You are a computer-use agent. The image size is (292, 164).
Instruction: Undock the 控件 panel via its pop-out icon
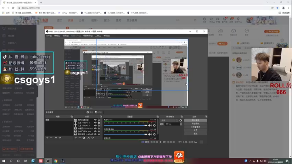[x=206, y=117]
